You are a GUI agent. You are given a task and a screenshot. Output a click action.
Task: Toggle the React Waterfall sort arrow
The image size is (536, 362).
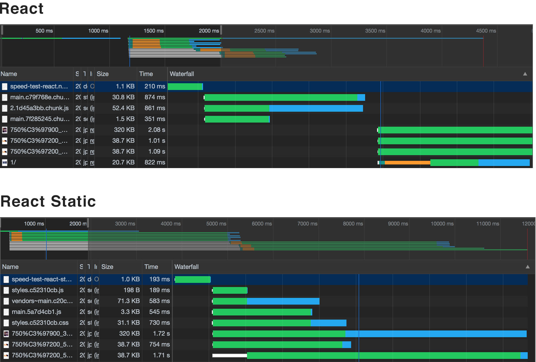point(525,74)
